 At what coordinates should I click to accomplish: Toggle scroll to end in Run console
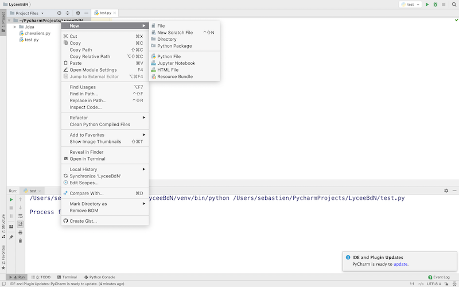point(20,224)
